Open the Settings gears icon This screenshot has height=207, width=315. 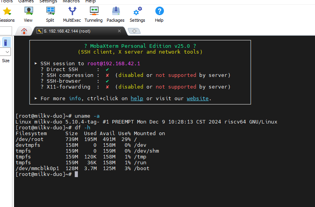pos(137,11)
